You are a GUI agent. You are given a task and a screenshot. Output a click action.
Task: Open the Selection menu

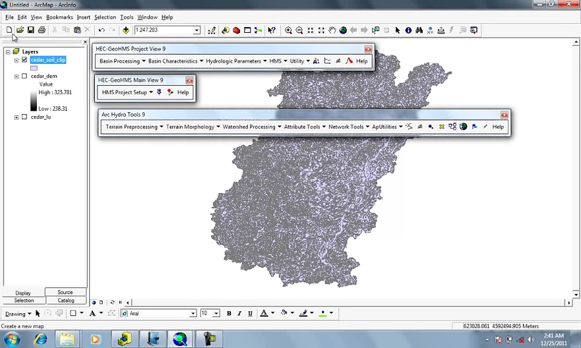click(x=105, y=17)
